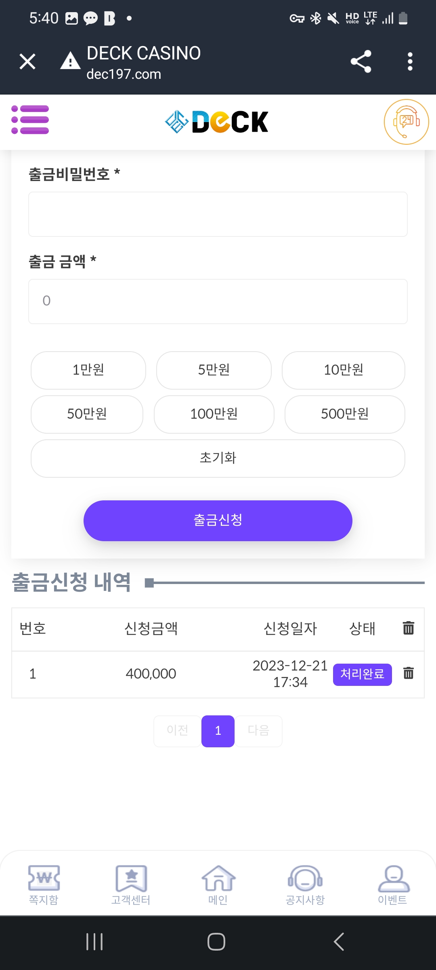
Task: Click the trash icon in table header
Action: [408, 628]
